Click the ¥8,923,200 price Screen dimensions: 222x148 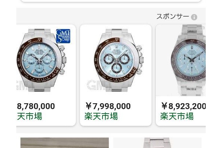pos(184,106)
